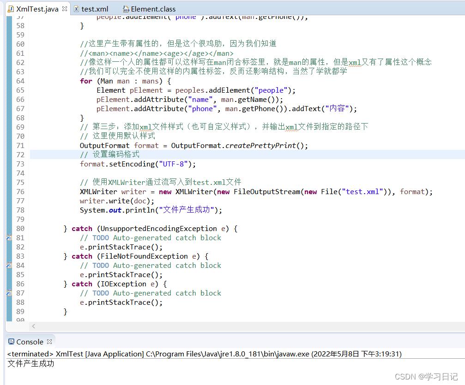This screenshot has height=385, width=465.
Task: Click the "文件产生成功" string on line 78
Action: click(186, 210)
